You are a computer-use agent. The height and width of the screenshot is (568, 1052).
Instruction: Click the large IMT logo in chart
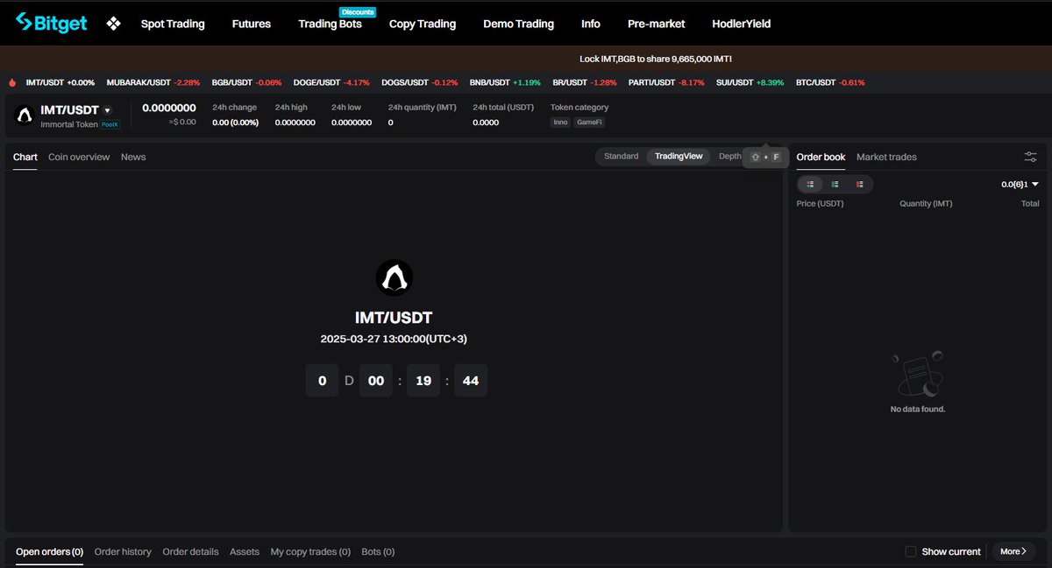[x=394, y=278]
